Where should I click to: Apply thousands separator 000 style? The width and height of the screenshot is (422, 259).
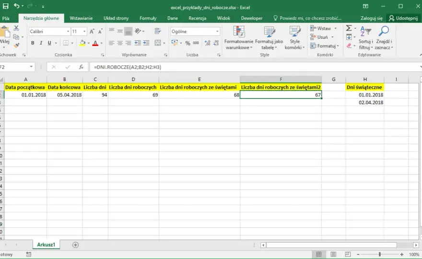click(196, 43)
